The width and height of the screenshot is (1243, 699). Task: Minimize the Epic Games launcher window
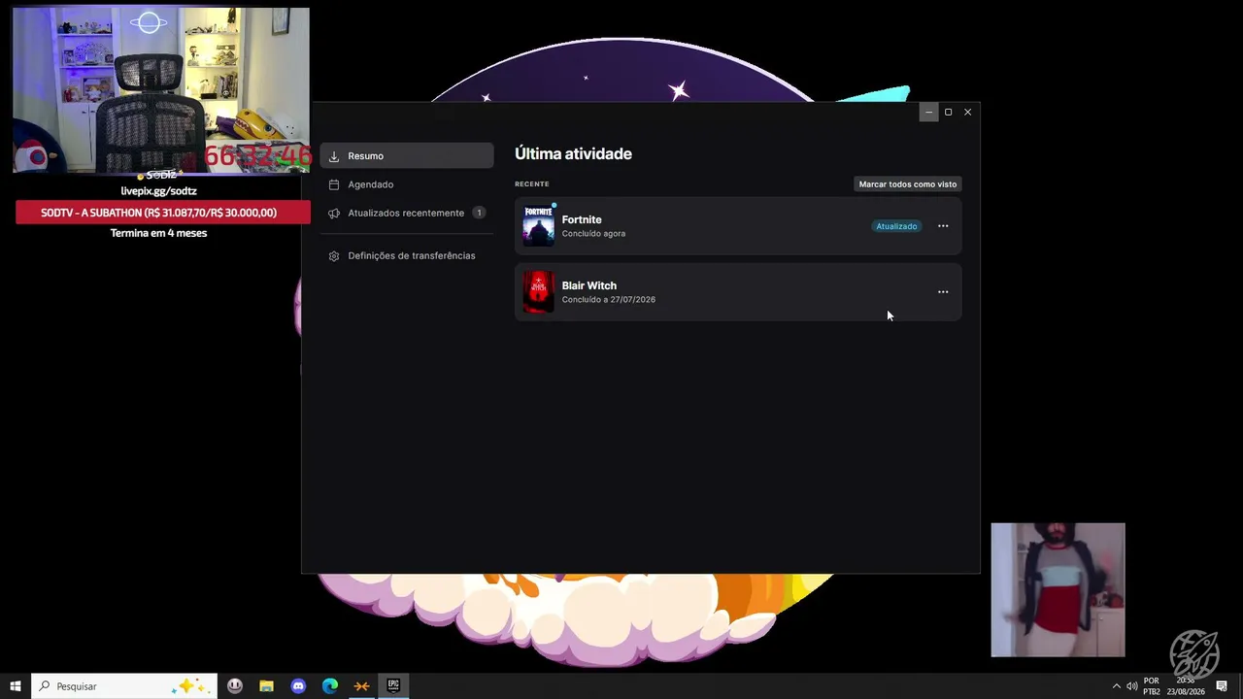[928, 112]
